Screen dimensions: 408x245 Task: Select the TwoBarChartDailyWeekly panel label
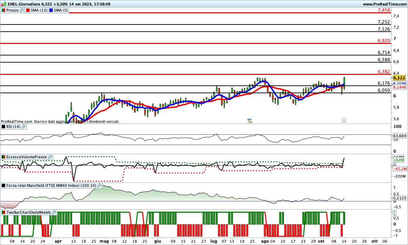tap(29, 212)
